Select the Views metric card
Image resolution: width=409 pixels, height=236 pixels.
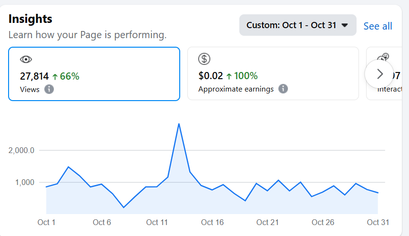tap(94, 74)
